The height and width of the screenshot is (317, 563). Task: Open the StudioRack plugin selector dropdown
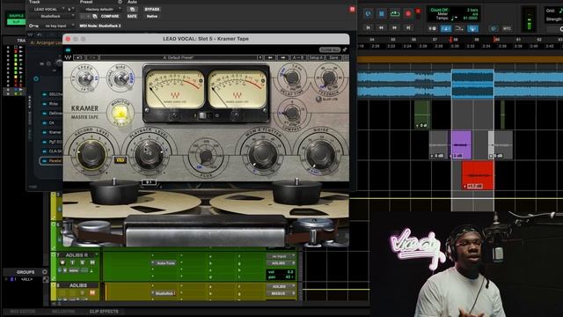(x=52, y=16)
